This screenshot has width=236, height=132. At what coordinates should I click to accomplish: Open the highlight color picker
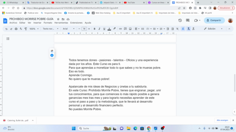tap(114, 29)
